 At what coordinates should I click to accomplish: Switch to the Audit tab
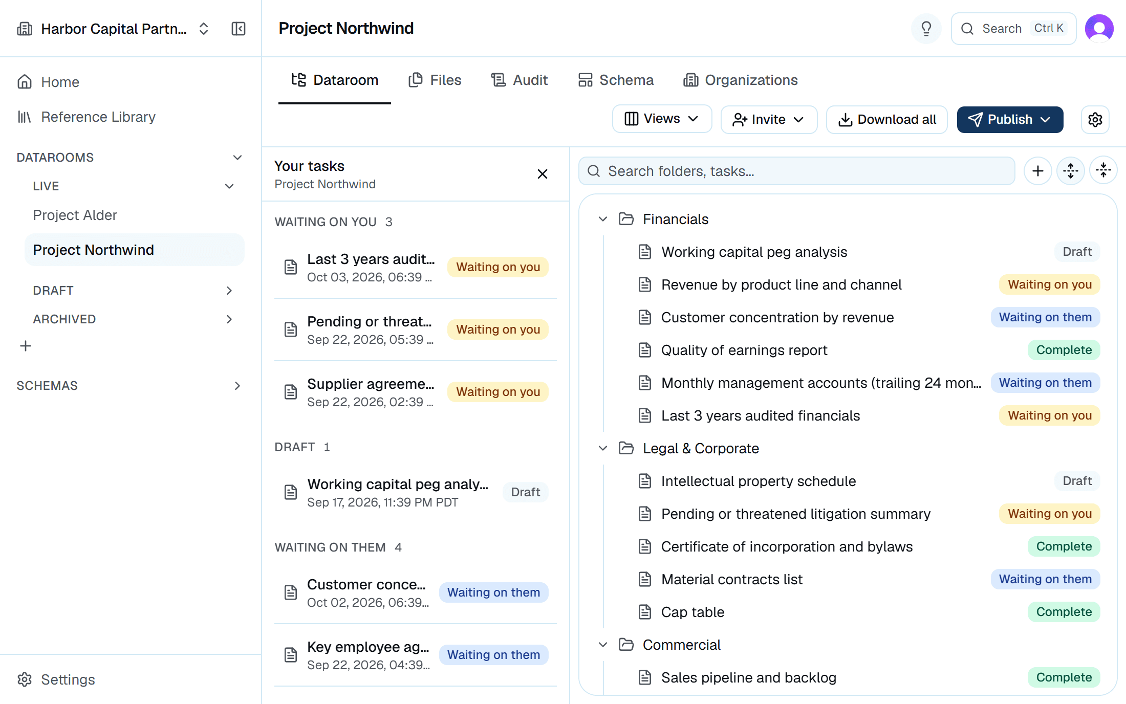(x=519, y=80)
